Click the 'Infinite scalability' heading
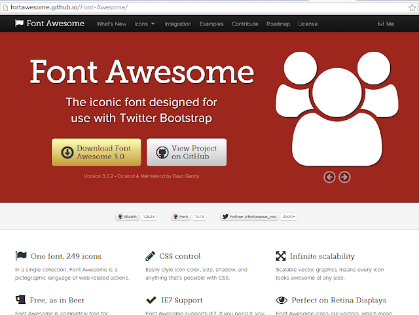This screenshot has width=419, height=315. click(322, 256)
